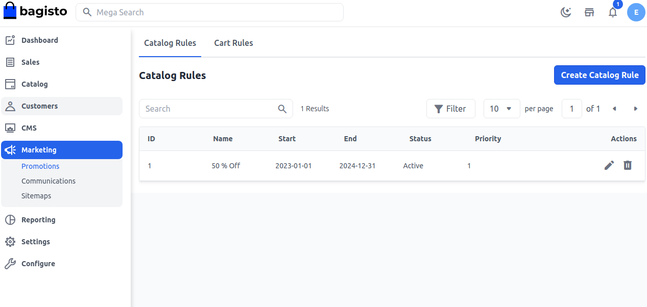Open Communications submenu link
The height and width of the screenshot is (307, 647).
[x=49, y=181]
